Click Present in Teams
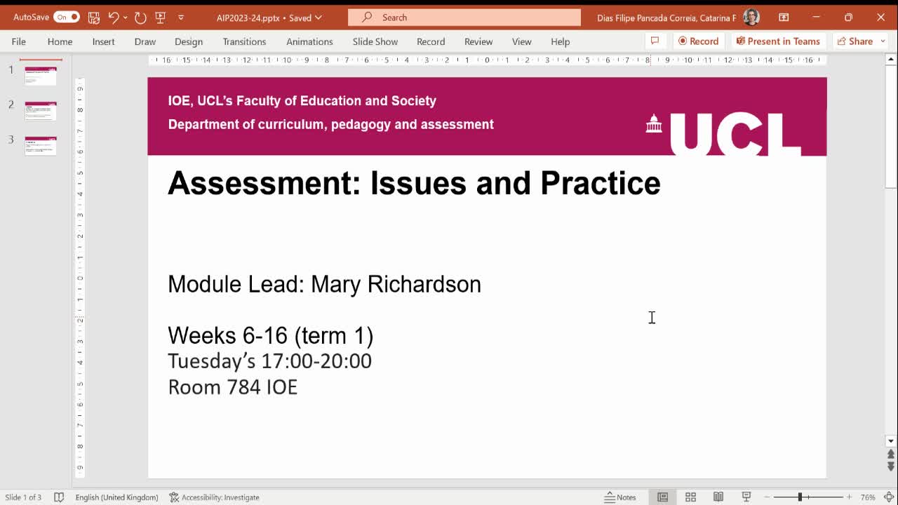Image resolution: width=898 pixels, height=505 pixels. click(x=779, y=41)
